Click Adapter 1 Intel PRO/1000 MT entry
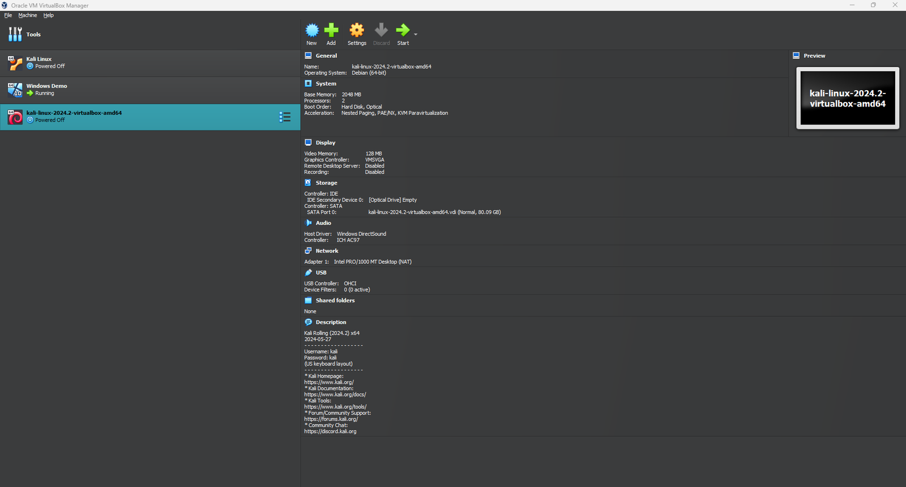The image size is (906, 487). point(358,262)
